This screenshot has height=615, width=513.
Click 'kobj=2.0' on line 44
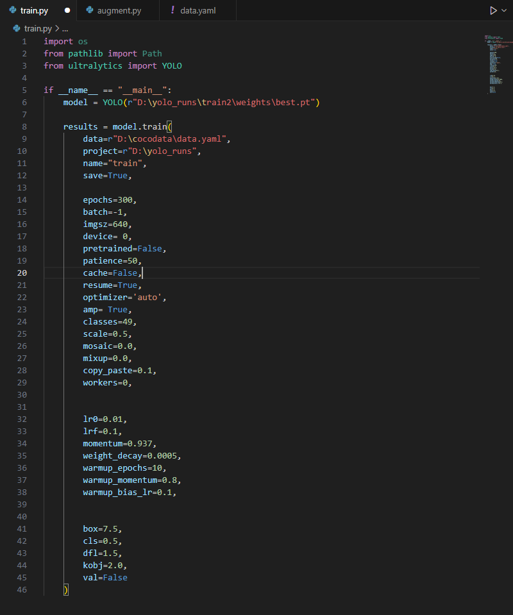(103, 566)
